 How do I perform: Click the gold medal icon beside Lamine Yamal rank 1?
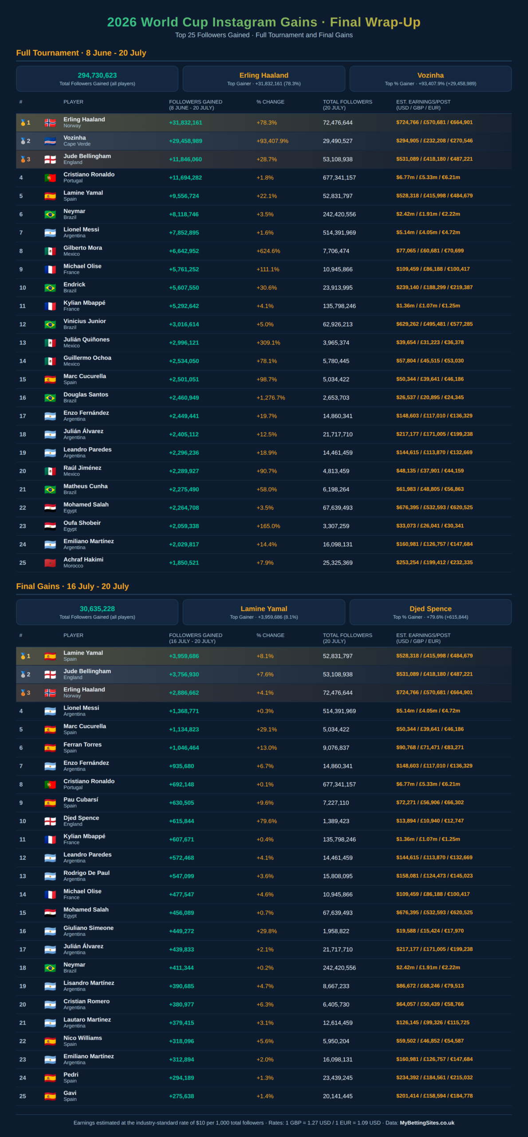point(23,656)
